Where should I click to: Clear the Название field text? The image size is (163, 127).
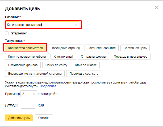(x=76, y=25)
